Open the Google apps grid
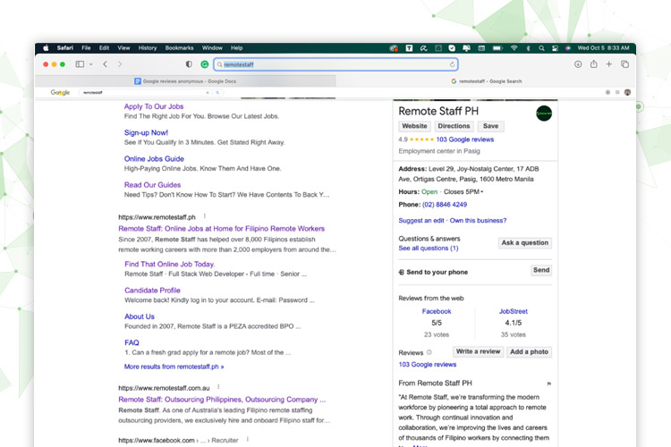 coord(617,92)
